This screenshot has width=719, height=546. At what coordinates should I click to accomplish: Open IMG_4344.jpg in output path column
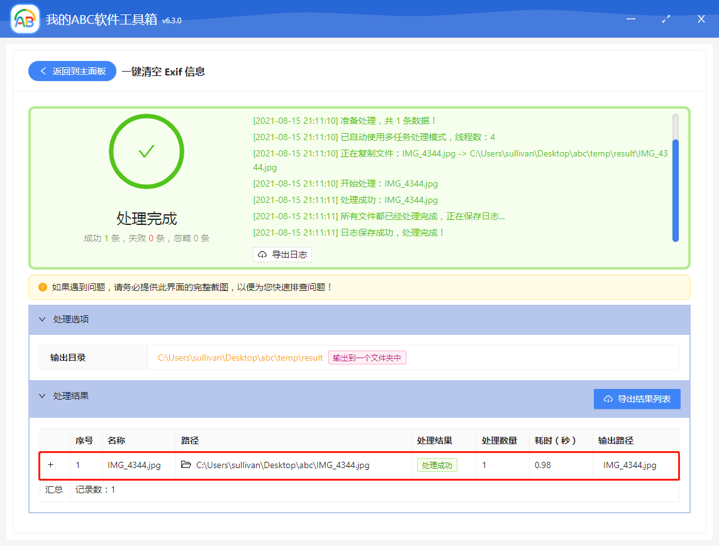629,465
